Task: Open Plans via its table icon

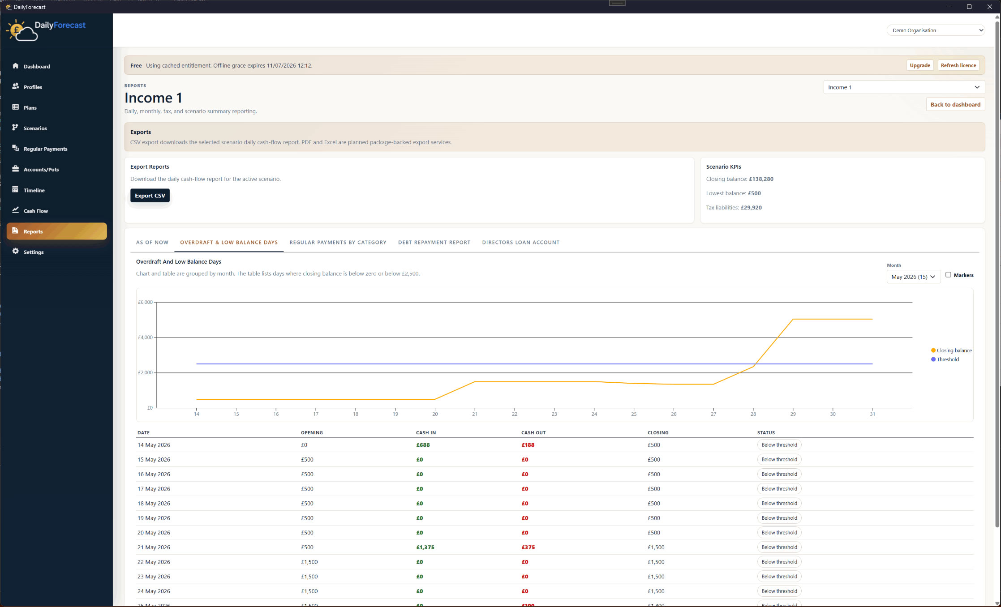Action: pos(16,107)
